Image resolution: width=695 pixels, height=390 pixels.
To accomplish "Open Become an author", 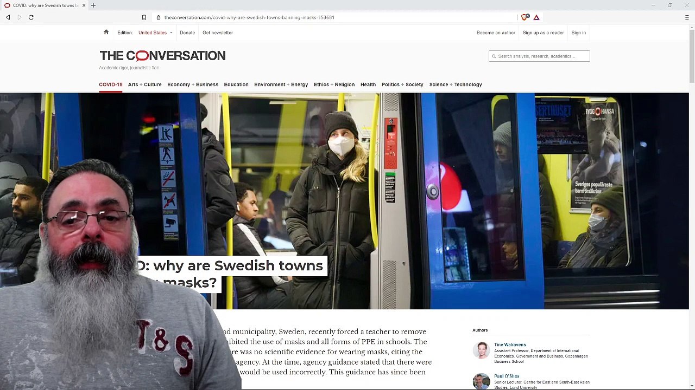I will (496, 32).
